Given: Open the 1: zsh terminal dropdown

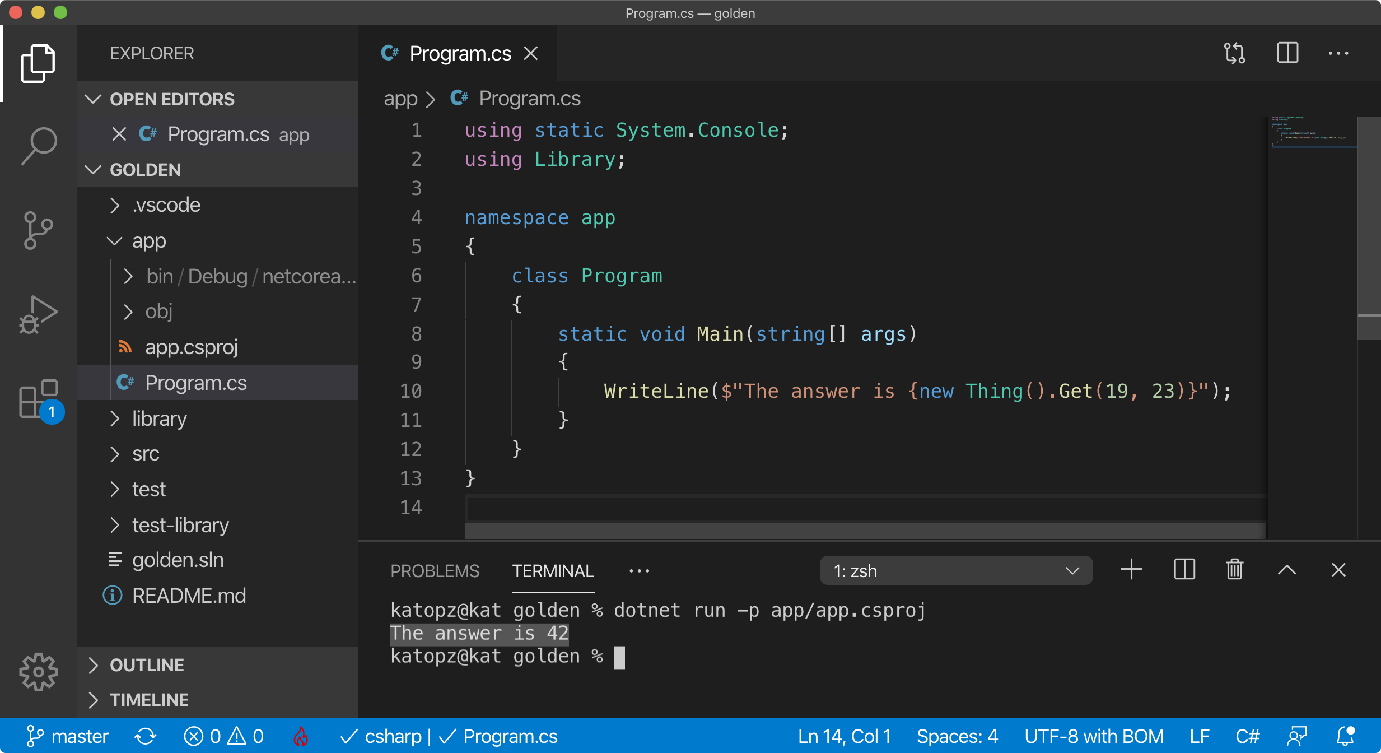Looking at the screenshot, I should (x=955, y=571).
